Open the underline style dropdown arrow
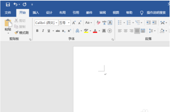Viewport: 177px width, 112px height. pos(53,31)
